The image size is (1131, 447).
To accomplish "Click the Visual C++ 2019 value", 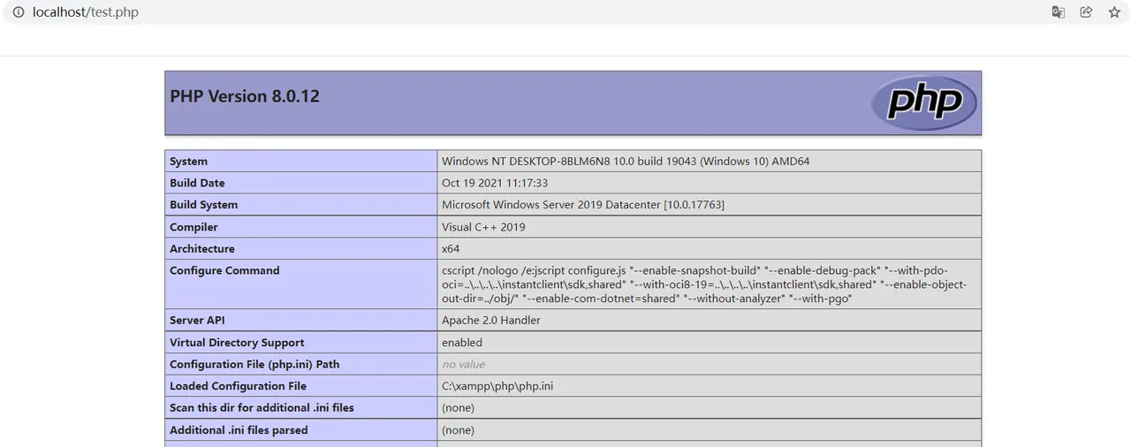I will [483, 227].
